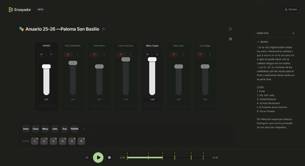The image size is (305, 166).
Task: Open the info icon beside the title
Action: [x=103, y=29]
